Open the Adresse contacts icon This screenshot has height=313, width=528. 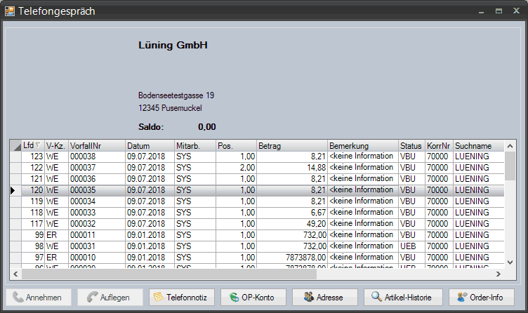308,298
